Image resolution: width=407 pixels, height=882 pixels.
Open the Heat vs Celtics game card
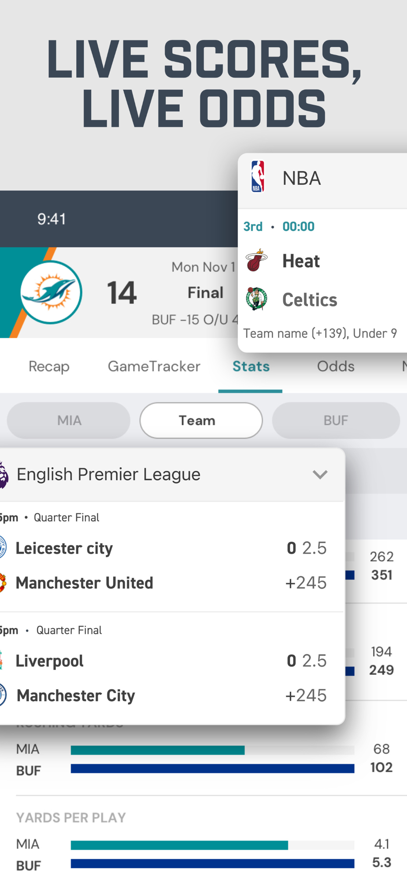click(x=322, y=280)
